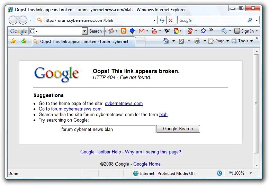Open a new blank tab
Image resolution: width=269 pixels, height=186 pixels.
(140, 42)
